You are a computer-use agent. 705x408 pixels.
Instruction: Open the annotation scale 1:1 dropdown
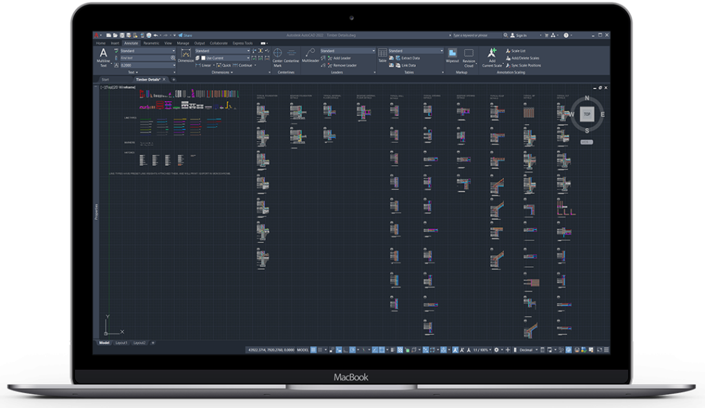pyautogui.click(x=481, y=350)
